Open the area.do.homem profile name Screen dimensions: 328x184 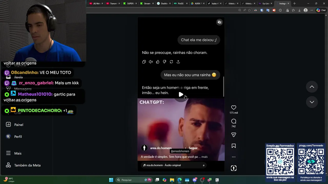(x=161, y=148)
